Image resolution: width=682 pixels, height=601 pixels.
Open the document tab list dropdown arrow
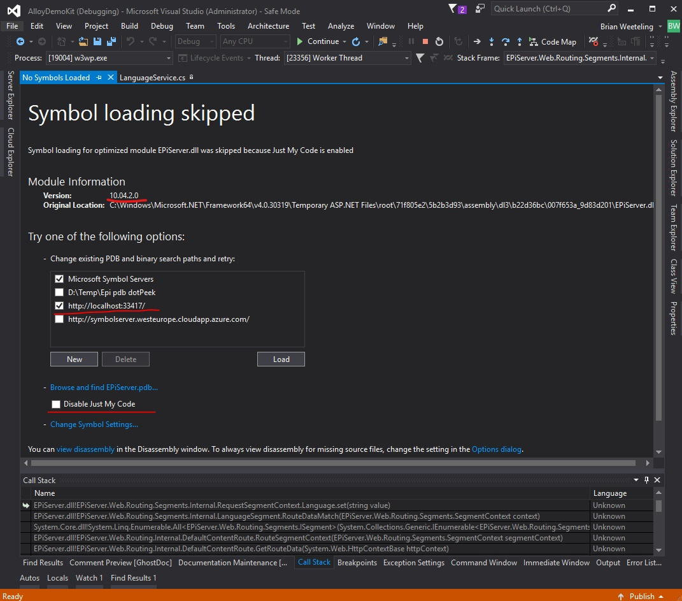click(x=660, y=78)
